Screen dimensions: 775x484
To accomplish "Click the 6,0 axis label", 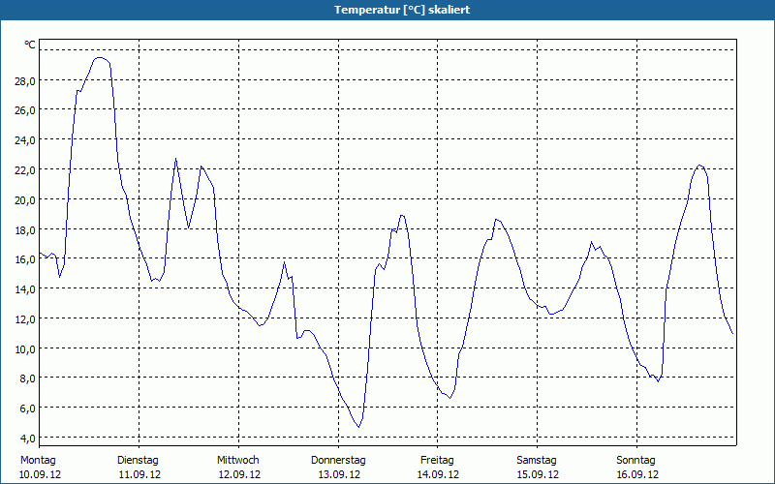I will (x=27, y=408).
